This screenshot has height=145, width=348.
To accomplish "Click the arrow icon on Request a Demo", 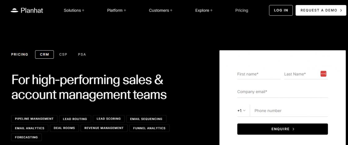I will click(x=341, y=10).
